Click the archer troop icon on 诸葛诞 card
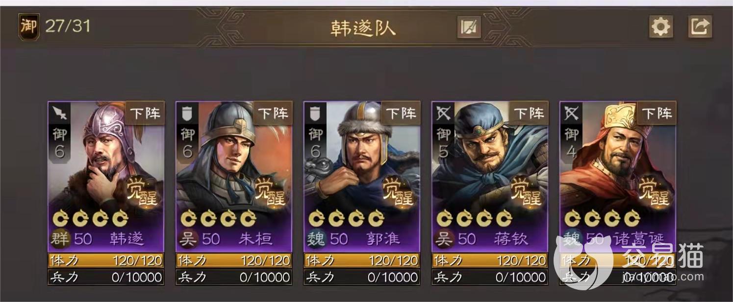 click(571, 114)
